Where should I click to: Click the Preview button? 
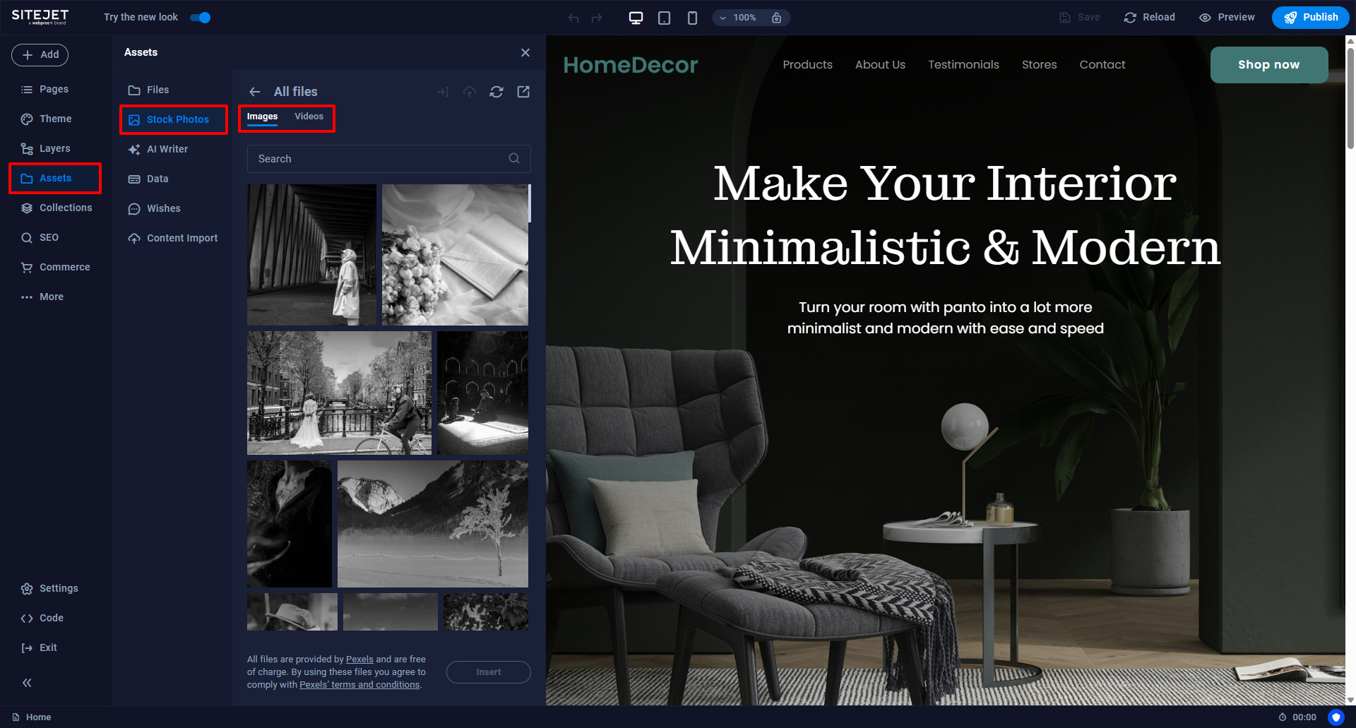click(1227, 18)
